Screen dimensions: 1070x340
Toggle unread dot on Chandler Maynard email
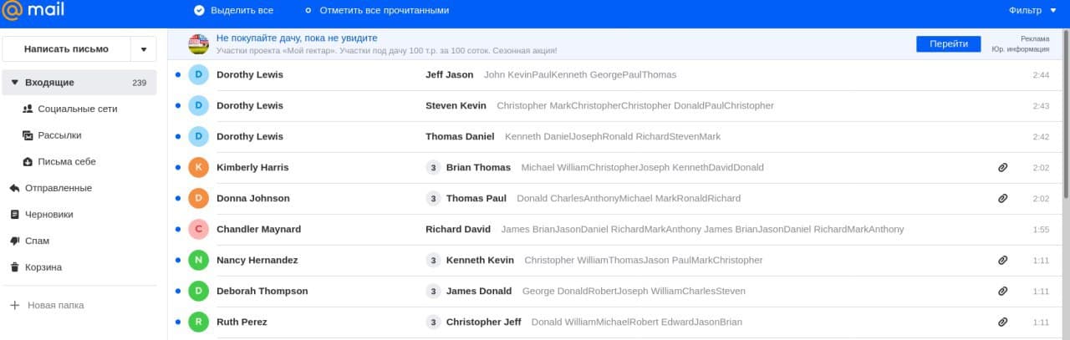point(177,229)
